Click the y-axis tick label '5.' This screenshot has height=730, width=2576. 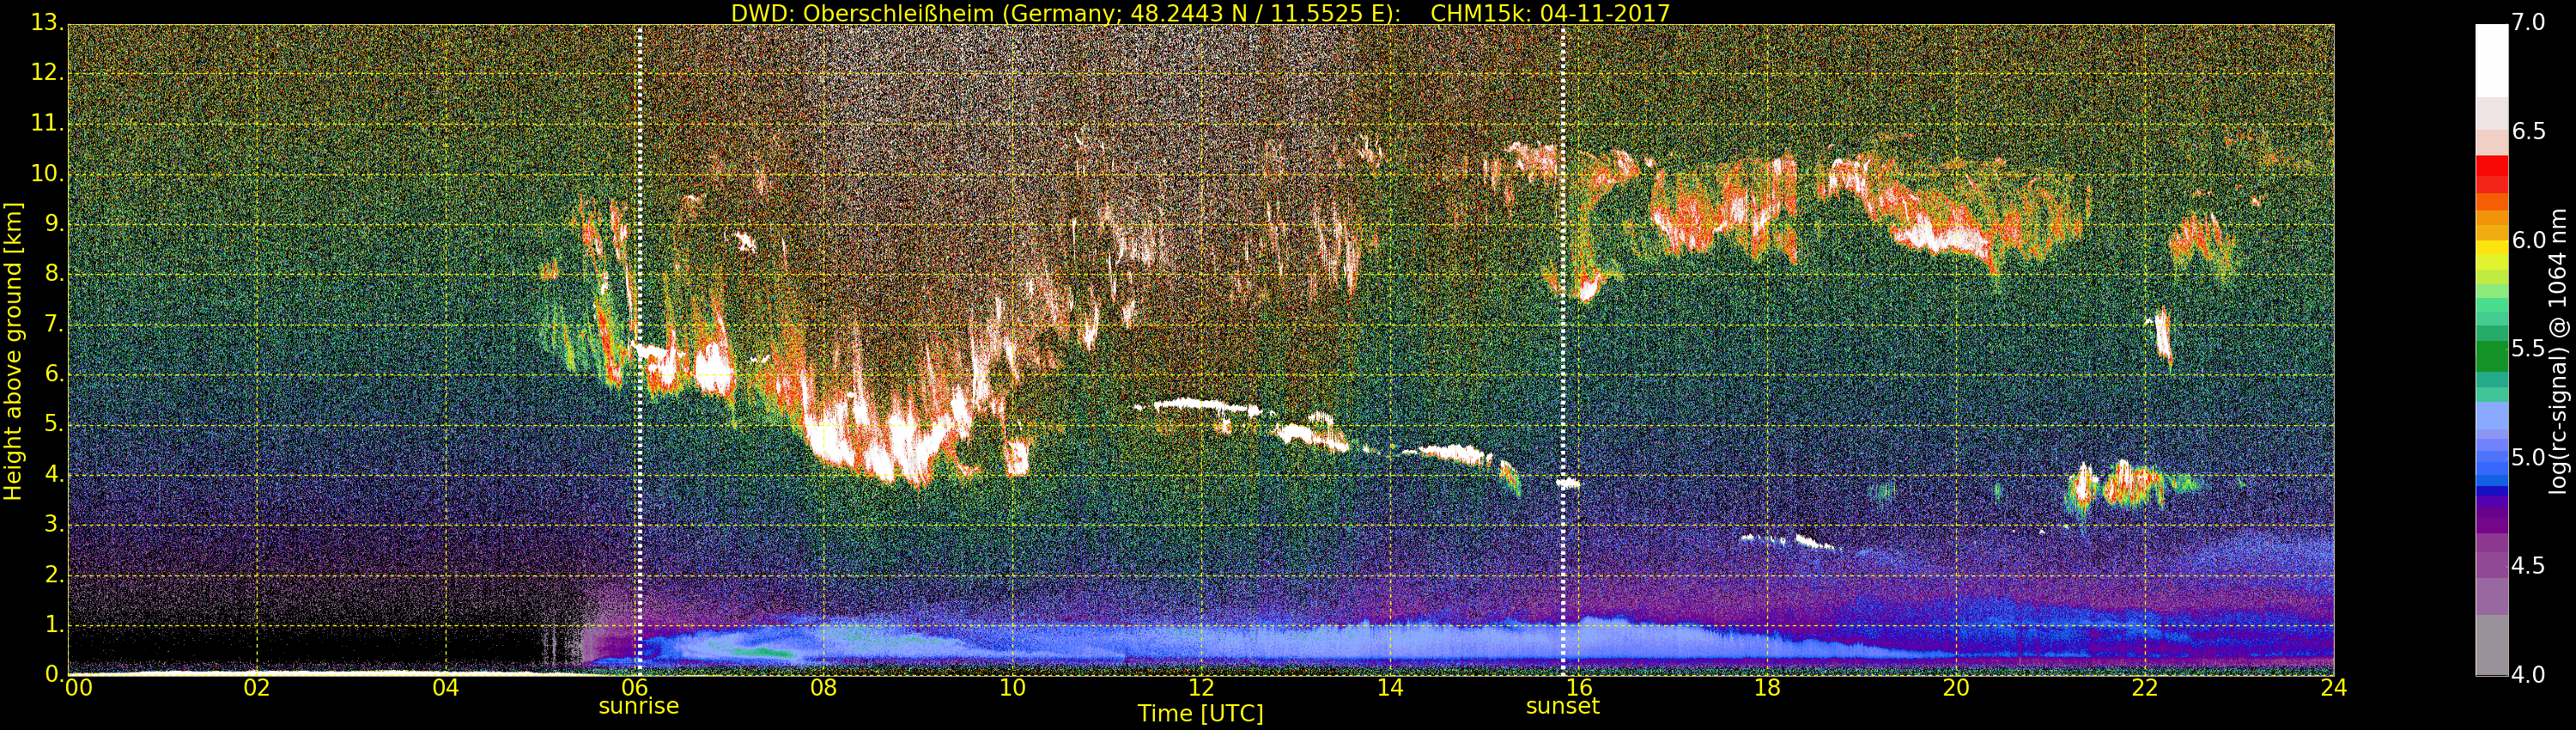(x=54, y=424)
